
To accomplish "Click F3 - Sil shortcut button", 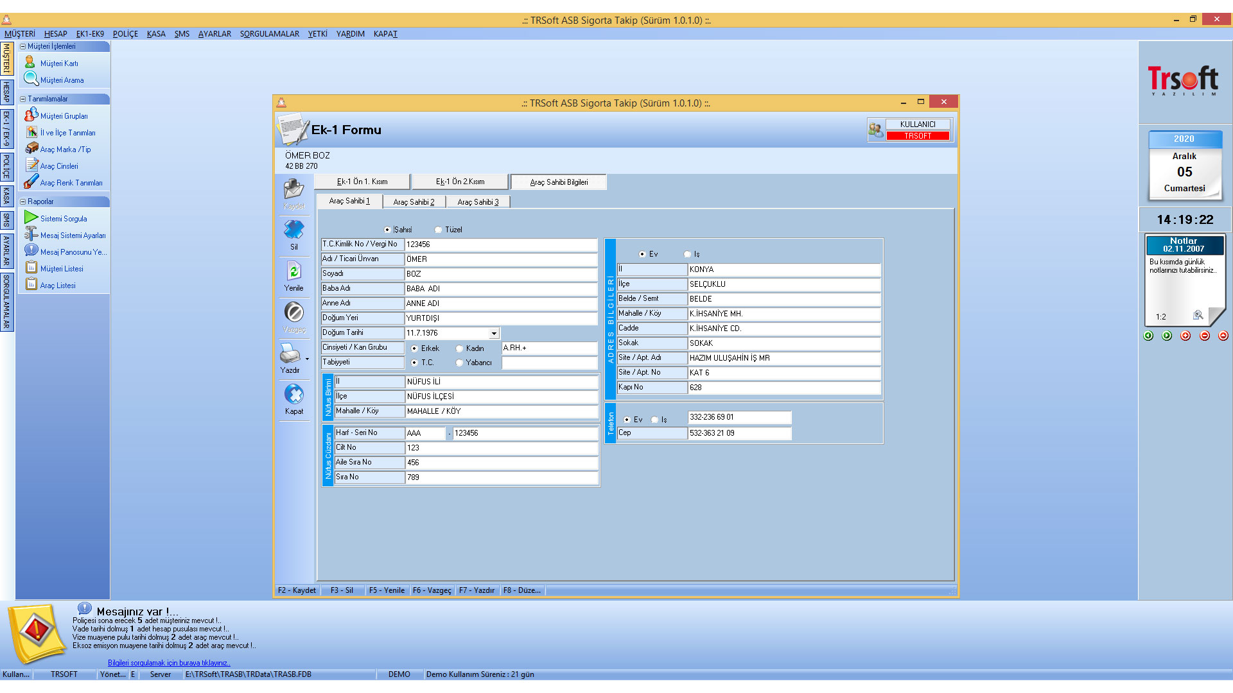I will click(342, 590).
